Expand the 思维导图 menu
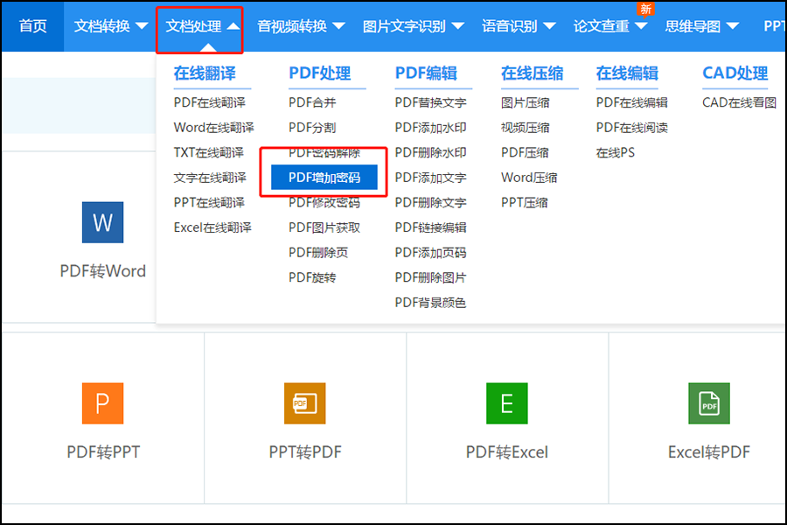The width and height of the screenshot is (787, 525). point(701,26)
